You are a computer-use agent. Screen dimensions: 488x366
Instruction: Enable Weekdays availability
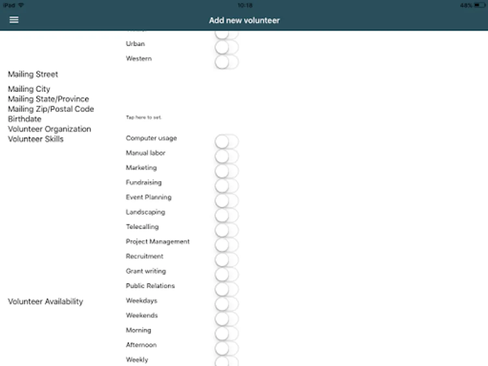[x=227, y=304]
